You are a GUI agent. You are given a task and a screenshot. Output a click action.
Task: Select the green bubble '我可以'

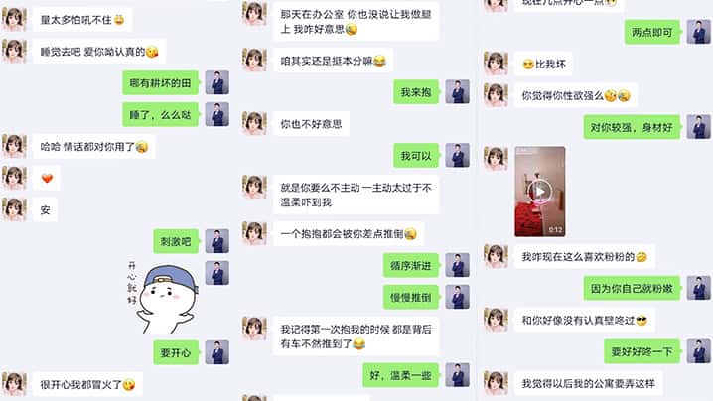416,156
